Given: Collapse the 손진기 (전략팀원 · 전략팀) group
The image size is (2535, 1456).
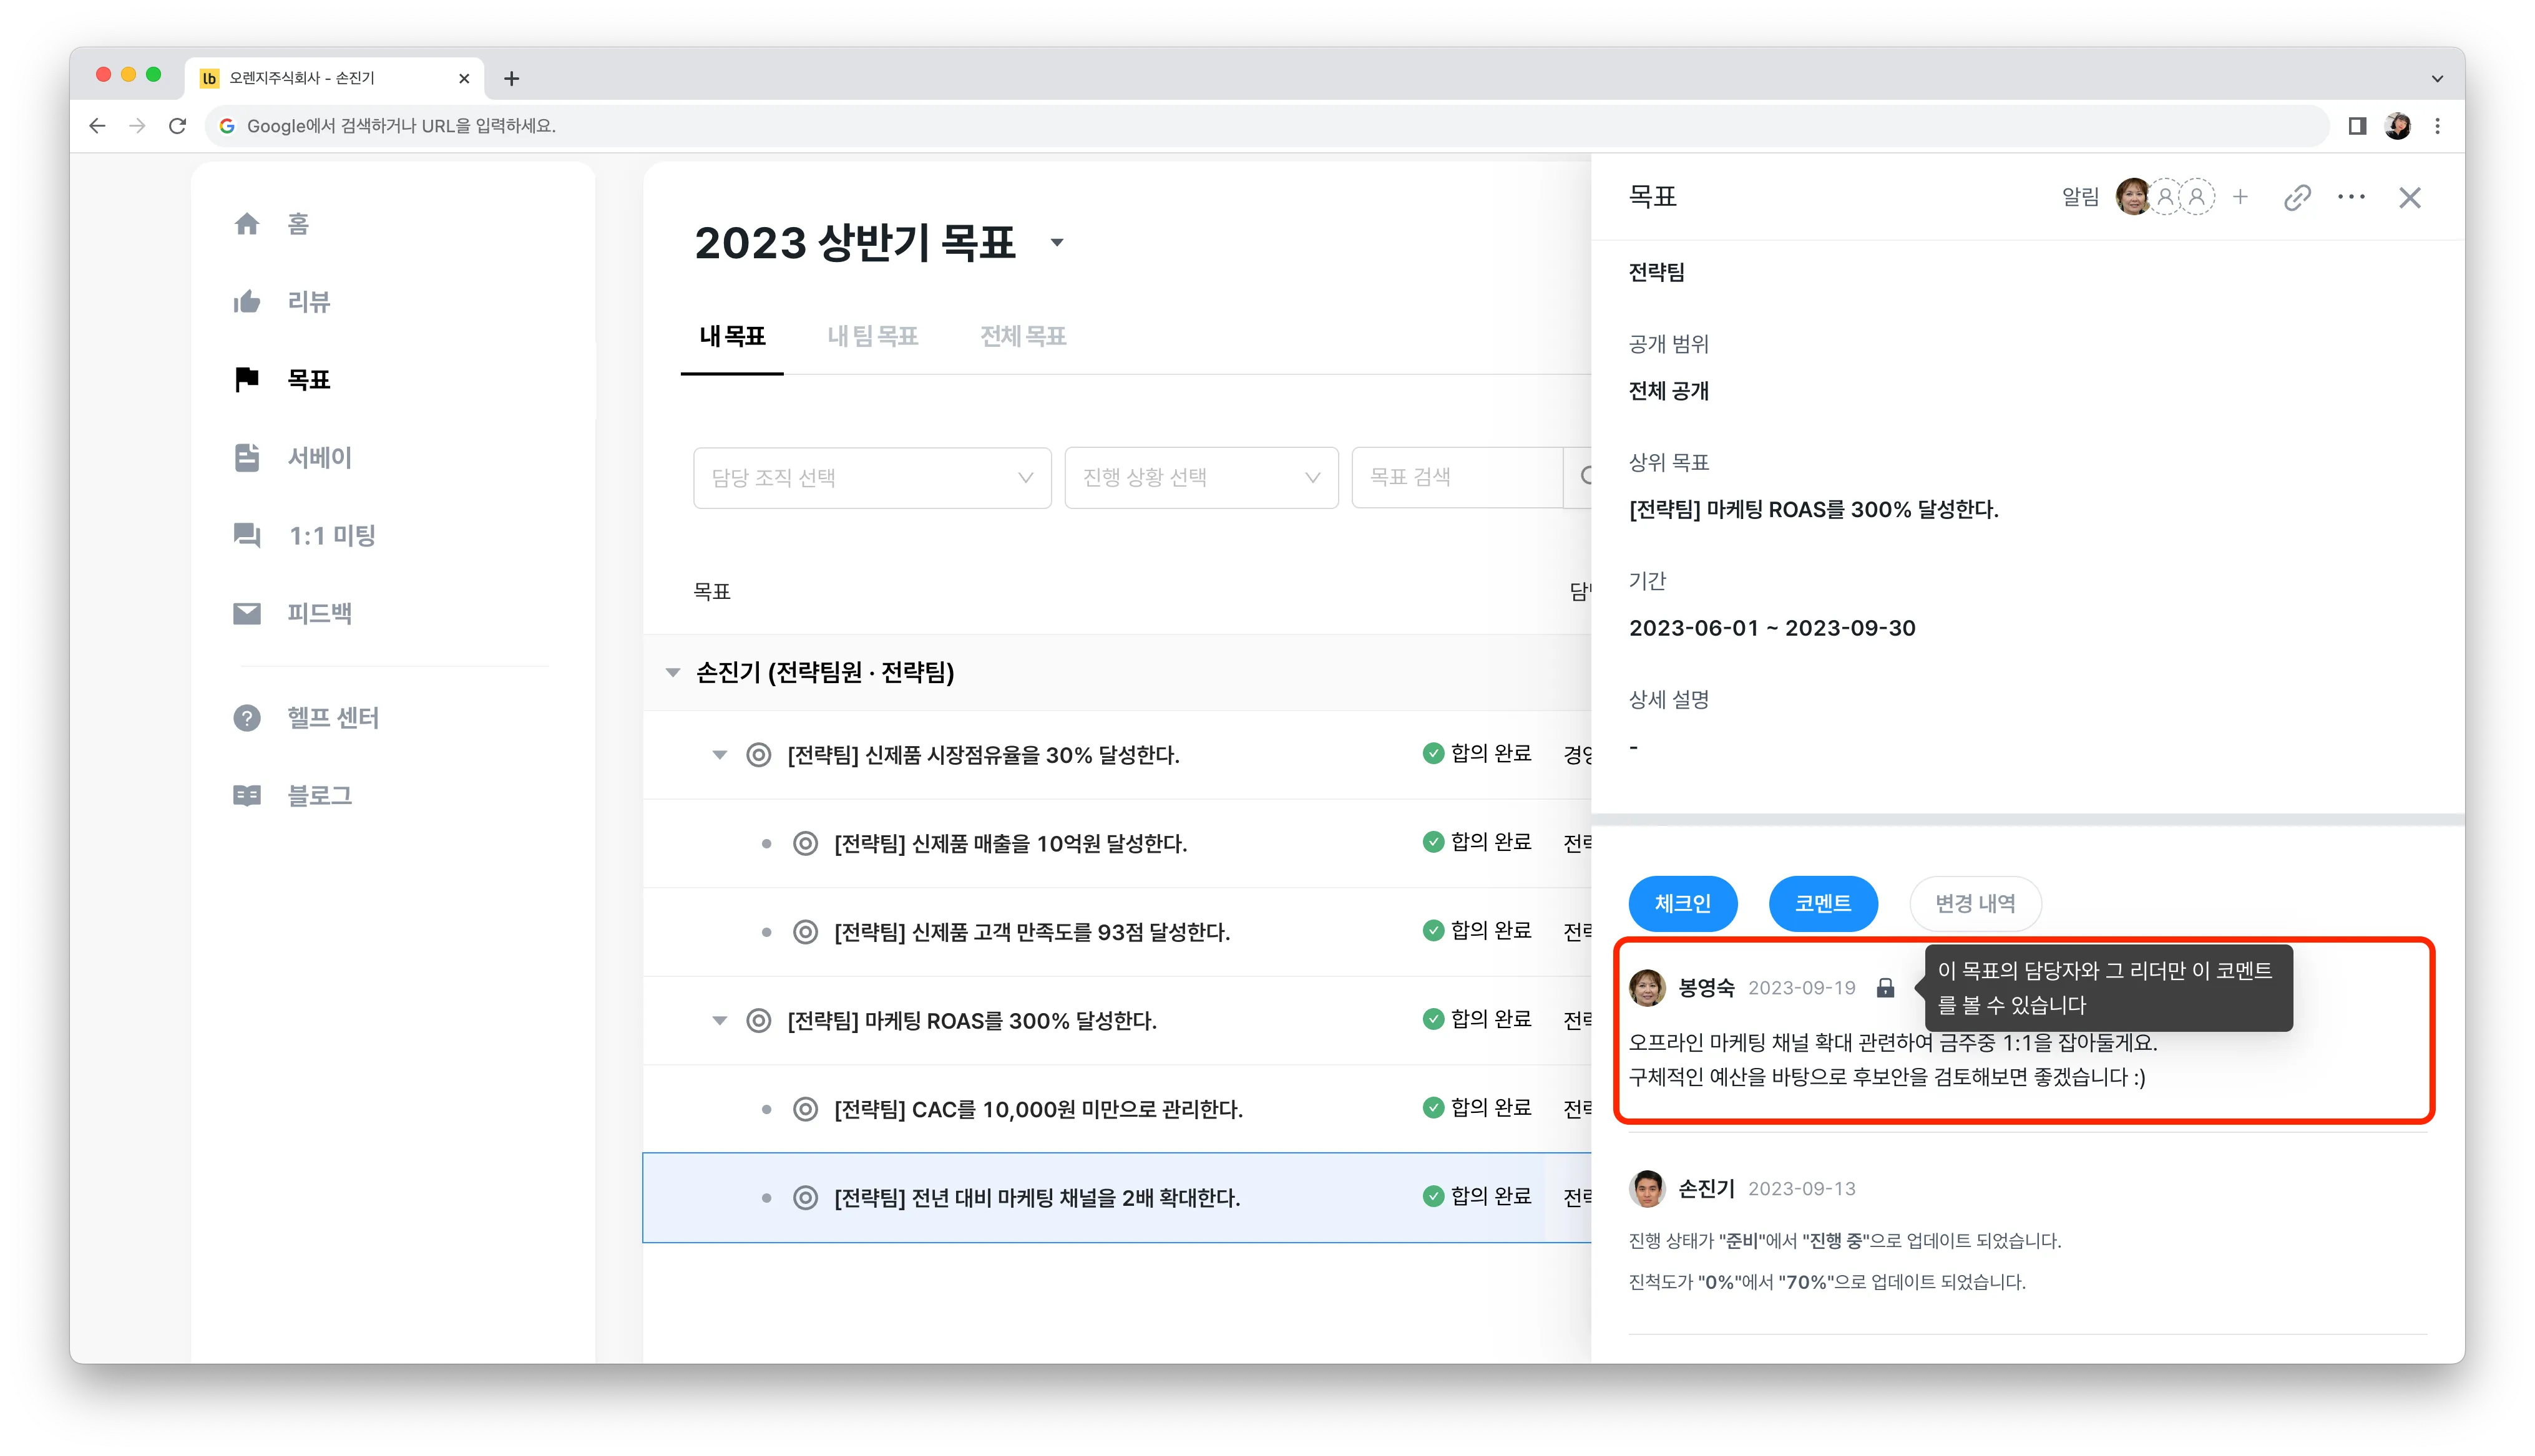Looking at the screenshot, I should (x=673, y=673).
